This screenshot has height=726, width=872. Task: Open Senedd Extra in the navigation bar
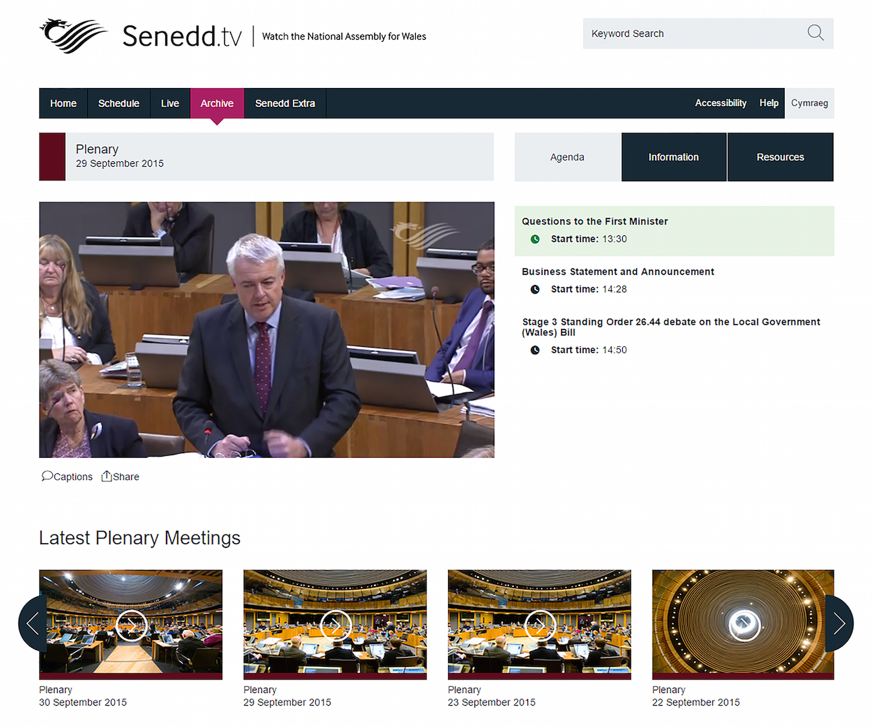(285, 104)
